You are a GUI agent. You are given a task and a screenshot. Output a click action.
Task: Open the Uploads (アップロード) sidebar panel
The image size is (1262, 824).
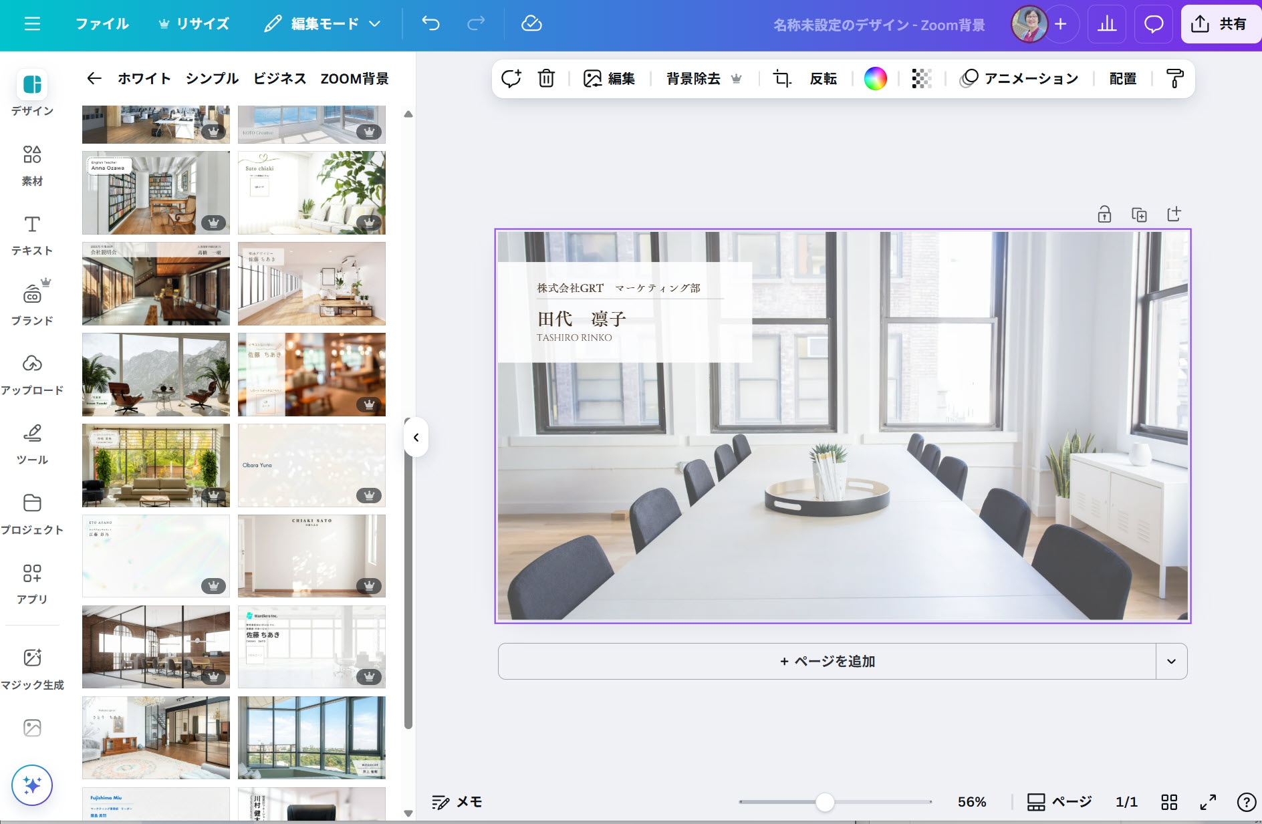[x=32, y=374]
